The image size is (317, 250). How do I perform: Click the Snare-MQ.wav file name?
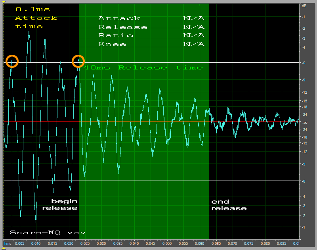point(48,233)
